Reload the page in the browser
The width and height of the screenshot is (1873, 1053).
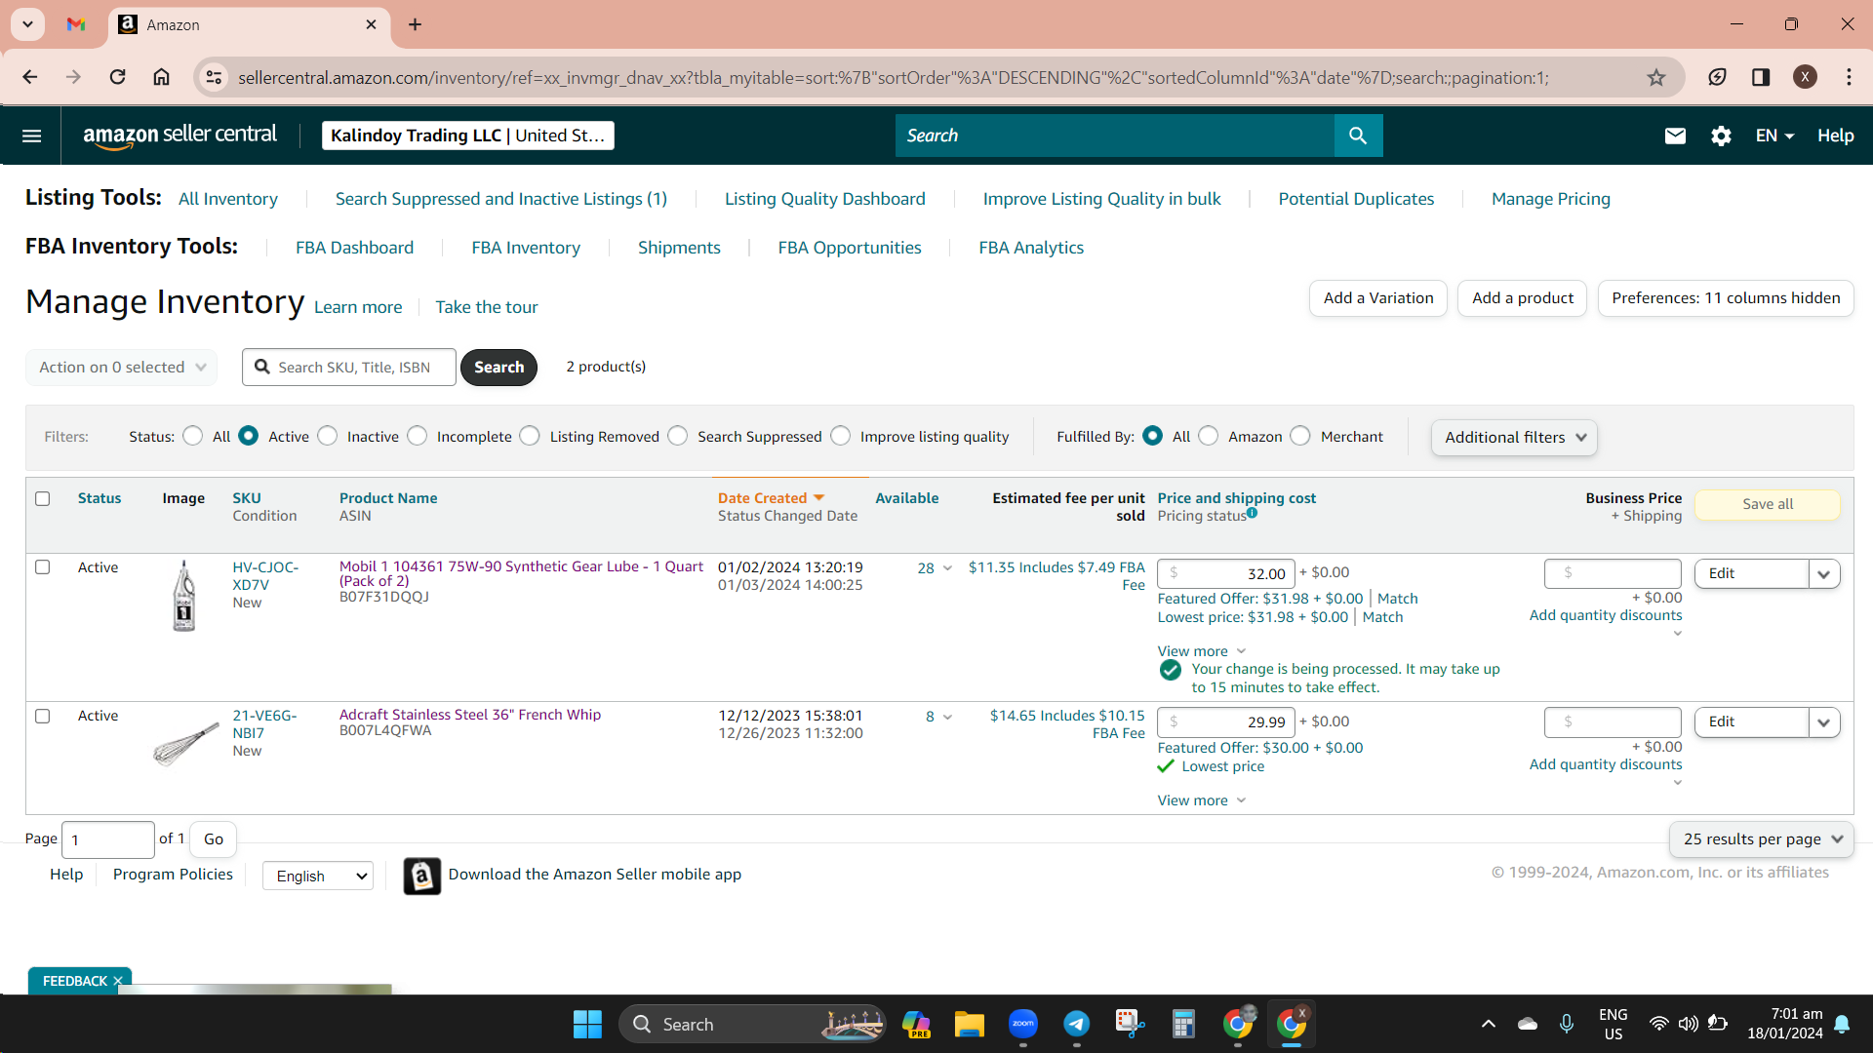click(117, 77)
